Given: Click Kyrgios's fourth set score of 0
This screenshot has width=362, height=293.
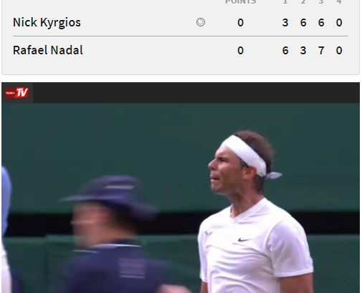Looking at the screenshot, I should (339, 23).
